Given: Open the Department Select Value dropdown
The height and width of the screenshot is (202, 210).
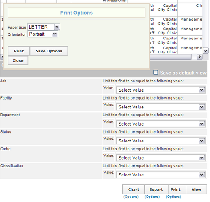Looking at the screenshot, I should pyautogui.click(x=161, y=124).
